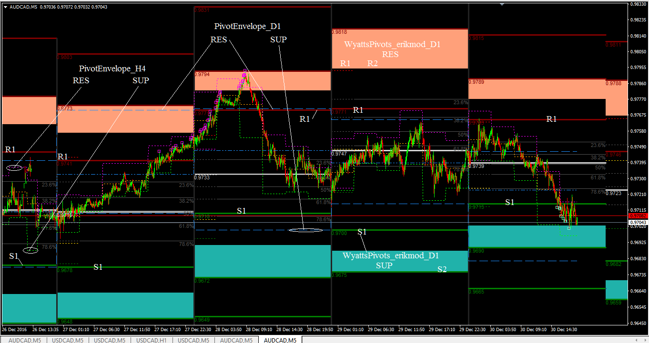Click the 0.9831 level label

point(202,10)
